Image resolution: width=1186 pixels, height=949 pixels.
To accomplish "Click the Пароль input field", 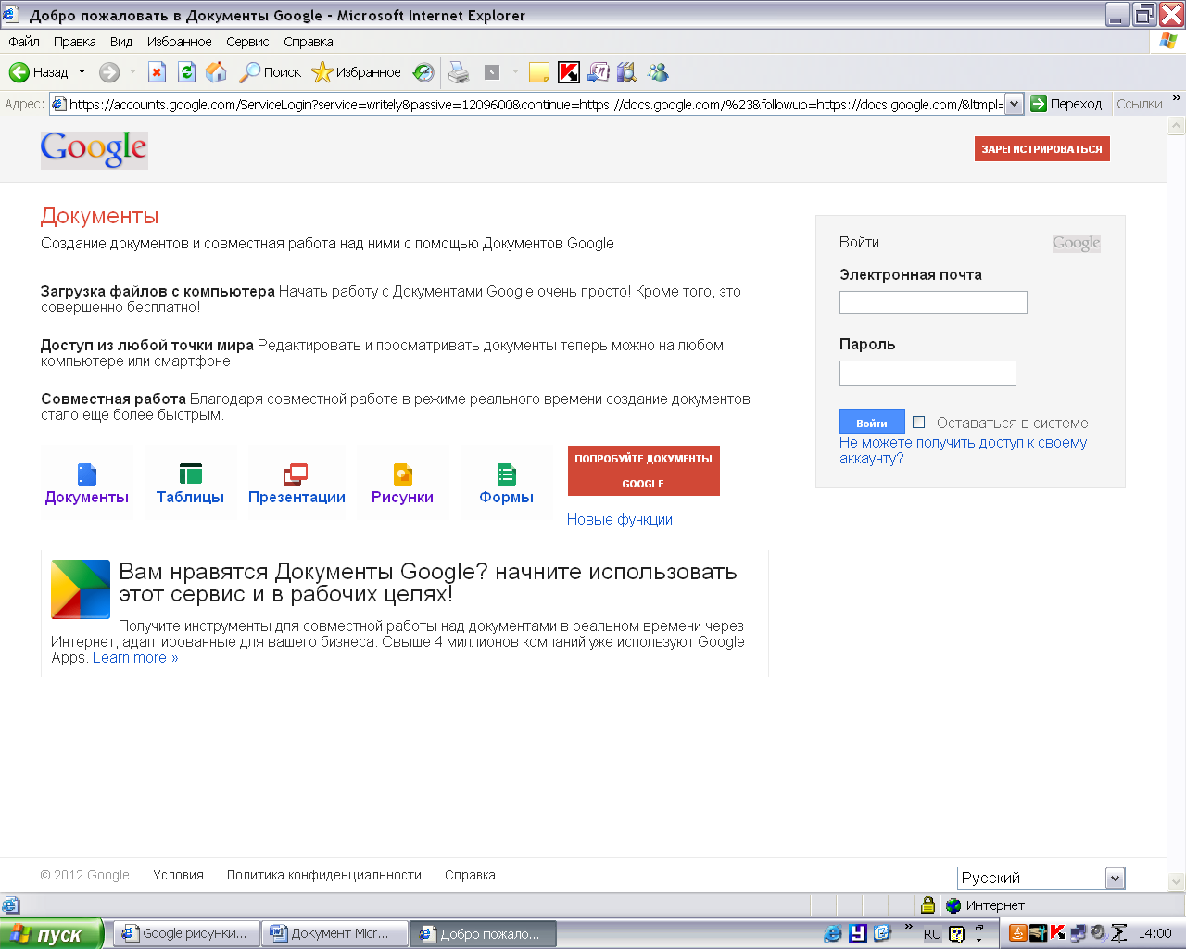I will point(927,373).
